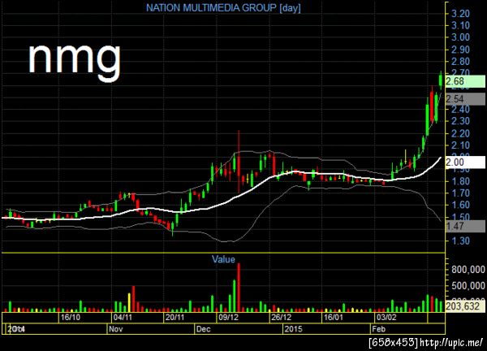Click the Nov month label
The height and width of the screenshot is (351, 487).
click(x=115, y=329)
